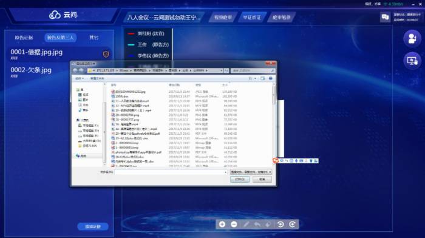Click the raise-hand person round icon
The image size is (425, 238).
click(x=412, y=38)
